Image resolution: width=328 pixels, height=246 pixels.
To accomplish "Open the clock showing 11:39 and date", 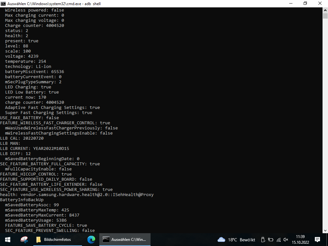I will tap(300, 240).
